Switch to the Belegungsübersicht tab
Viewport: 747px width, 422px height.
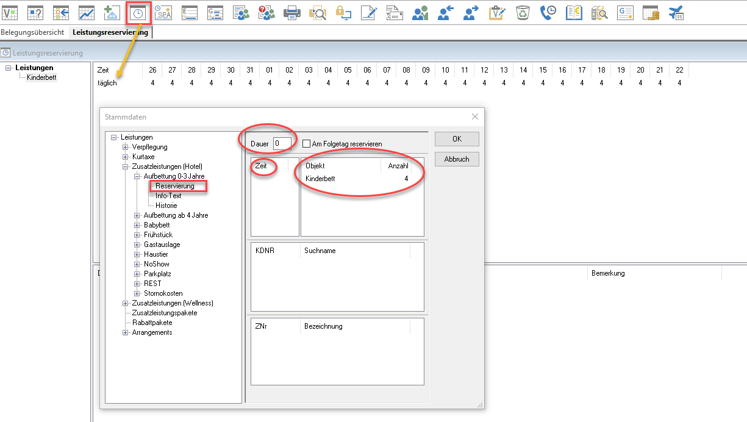(x=32, y=32)
